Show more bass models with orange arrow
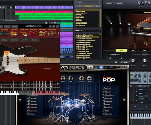 click(x=58, y=33)
